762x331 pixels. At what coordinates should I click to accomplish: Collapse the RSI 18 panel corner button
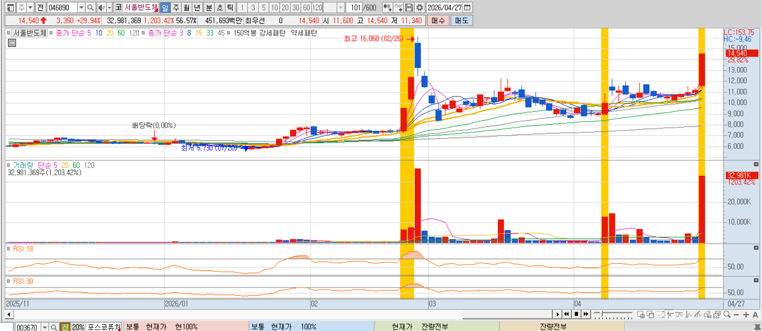[x=756, y=248]
